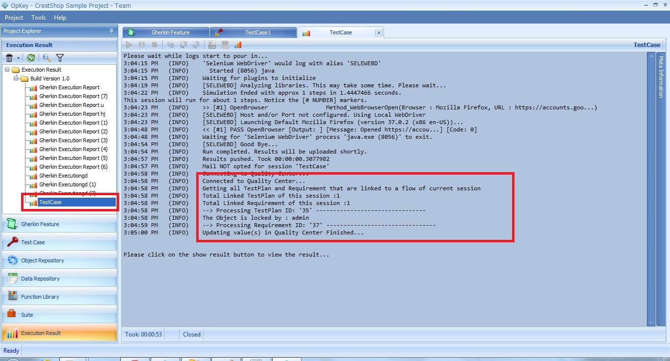The image size is (670, 361).
Task: Open Gherkin Execution Report (1)
Action: (74, 123)
